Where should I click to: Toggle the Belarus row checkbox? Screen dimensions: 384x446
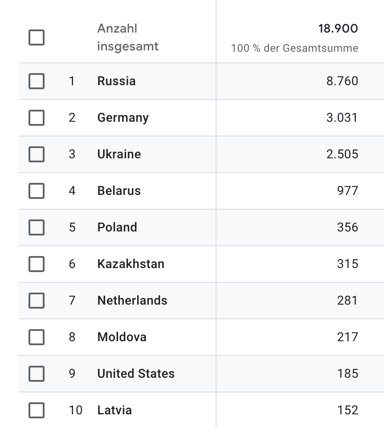tap(37, 191)
